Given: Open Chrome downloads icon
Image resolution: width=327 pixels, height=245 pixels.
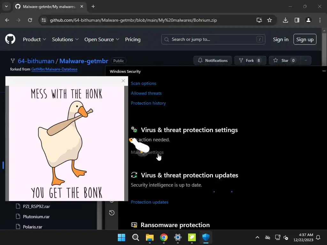Looking at the screenshot, I should tap(285, 20).
